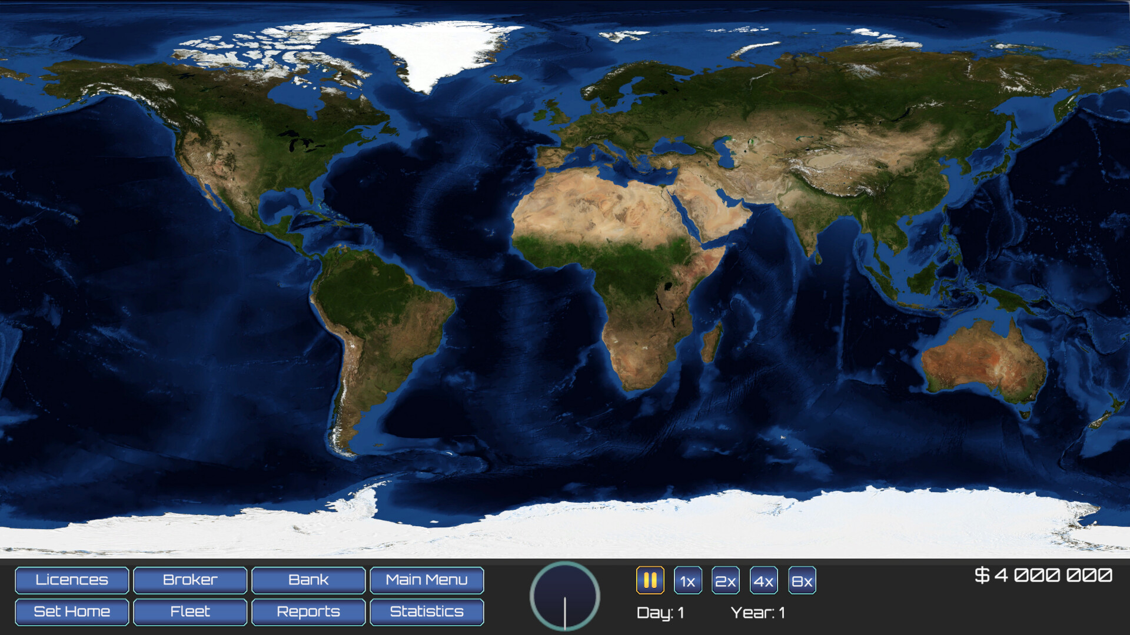
Task: Open the Reports screen
Action: 308,611
